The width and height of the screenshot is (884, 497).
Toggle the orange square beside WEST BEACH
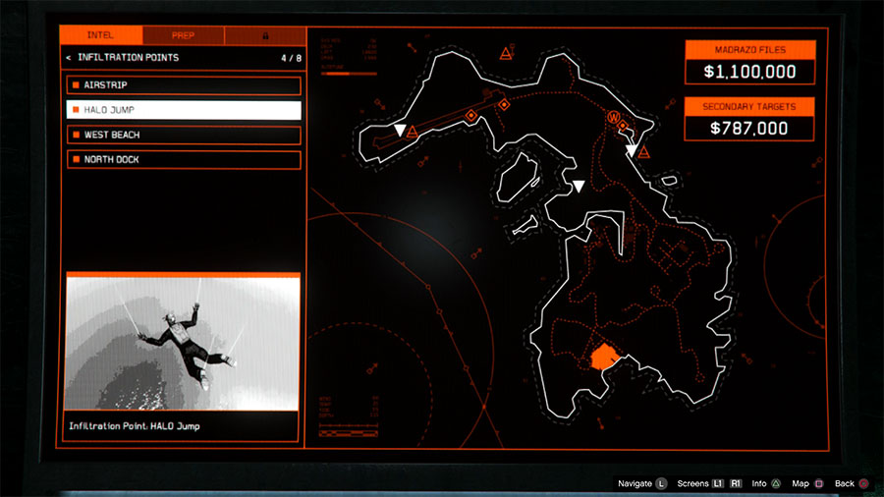[x=76, y=135]
